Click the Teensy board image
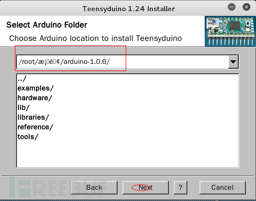Screen dimensions: 256x201 [x=230, y=31]
